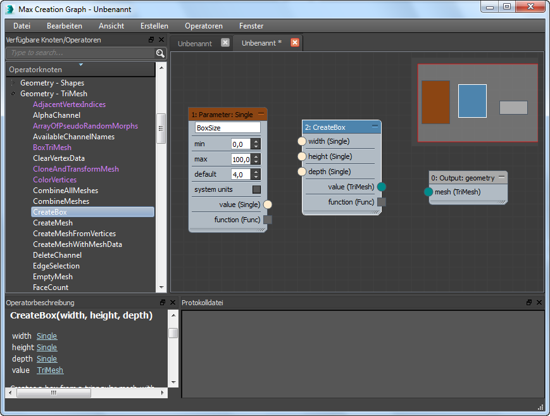Click the depth (Single) input connector
Screen dimensions: 550x416
[x=302, y=172]
